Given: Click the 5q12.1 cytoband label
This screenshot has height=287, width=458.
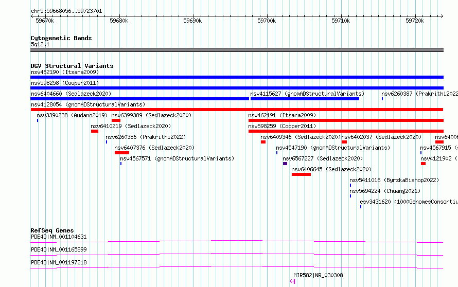Looking at the screenshot, I should tap(40, 44).
